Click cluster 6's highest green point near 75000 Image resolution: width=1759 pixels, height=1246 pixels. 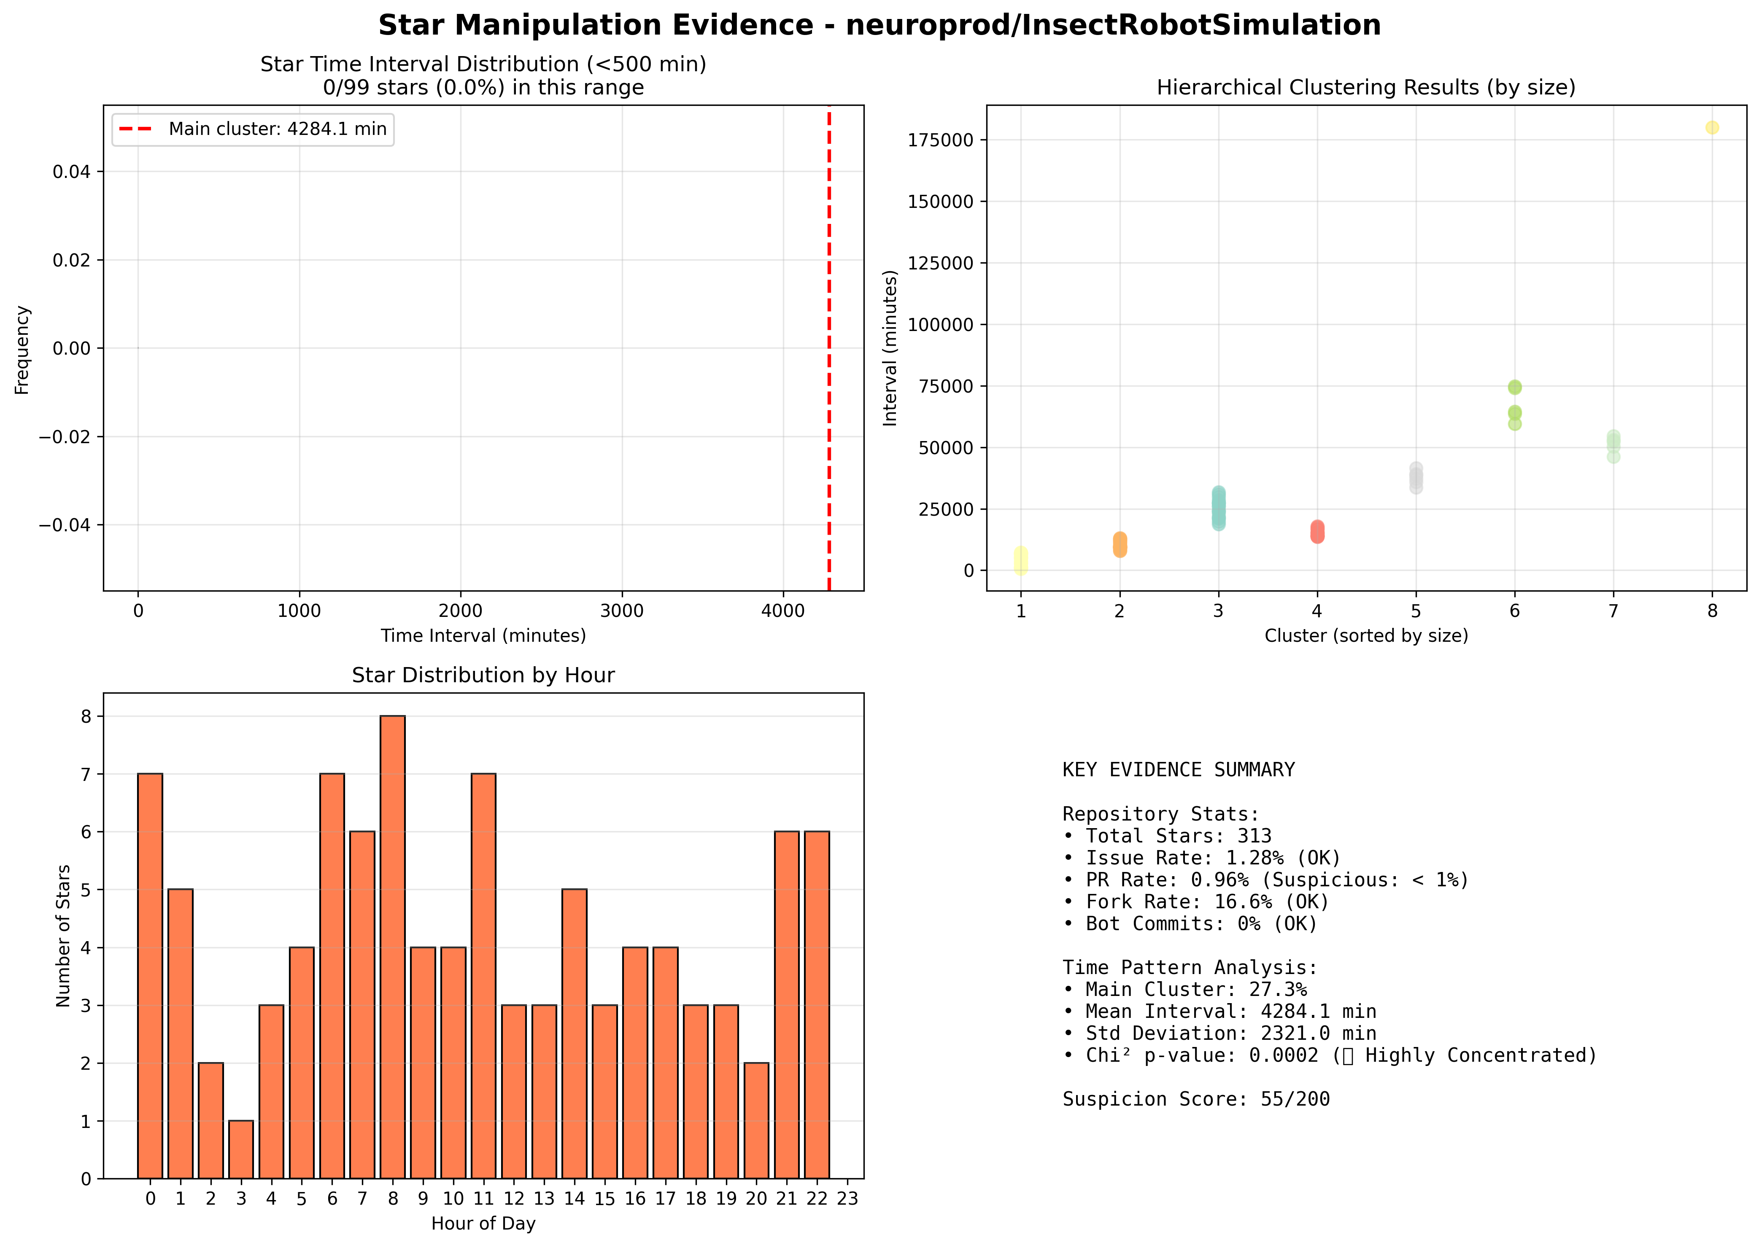1515,388
